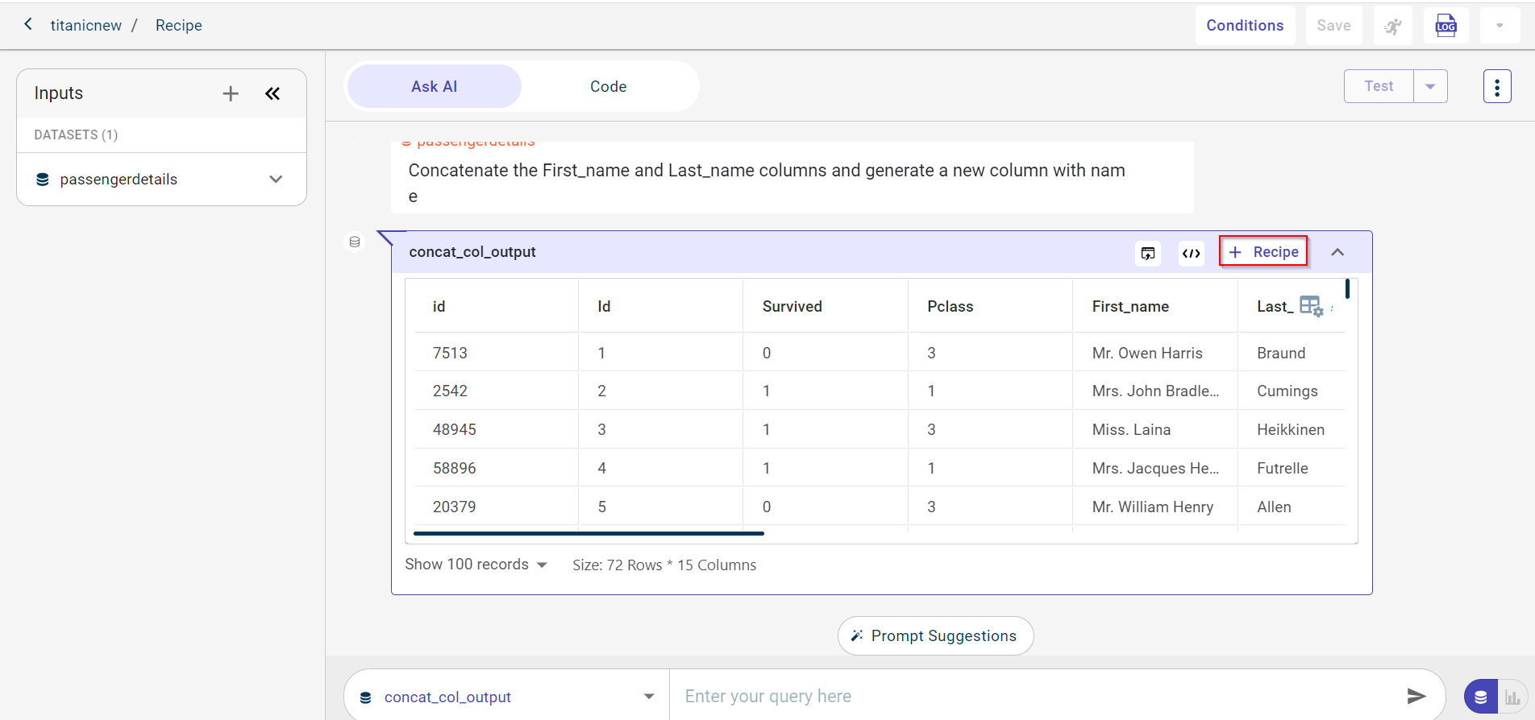The height and width of the screenshot is (720, 1535).
Task: Collapse the Inputs panel with double chevron
Action: (272, 93)
